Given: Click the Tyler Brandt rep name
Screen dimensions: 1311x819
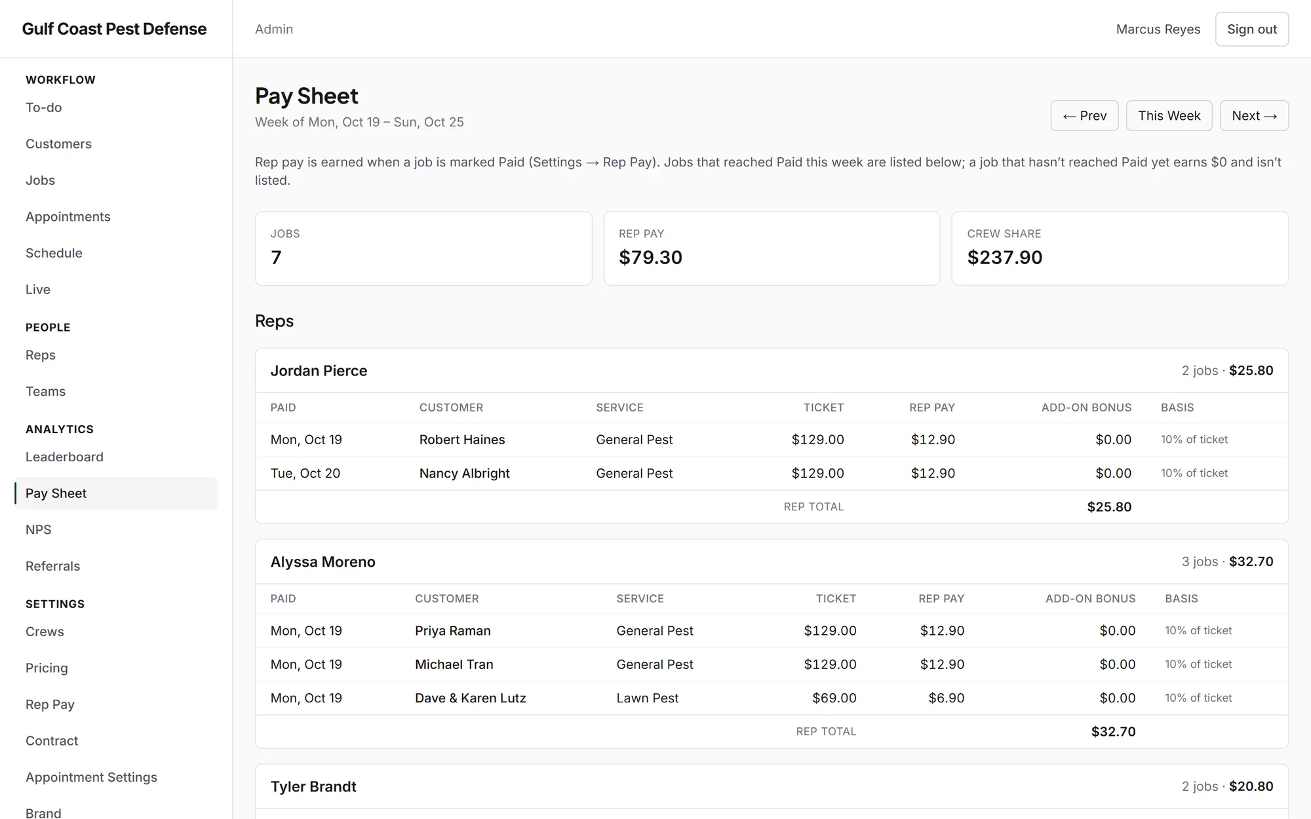Looking at the screenshot, I should pyautogui.click(x=313, y=787).
